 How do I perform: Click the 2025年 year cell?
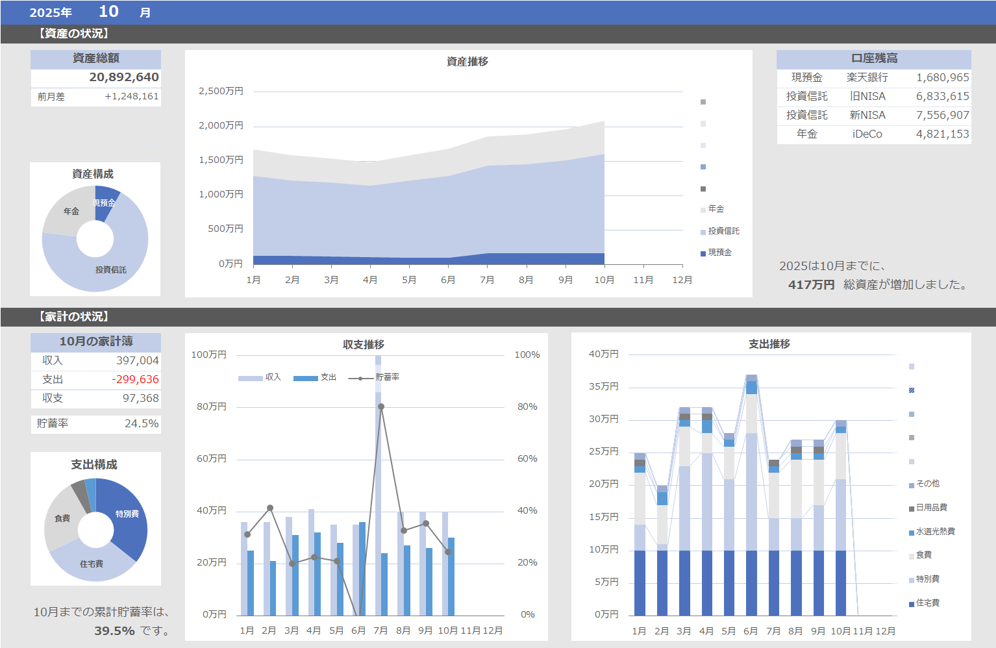[x=51, y=12]
